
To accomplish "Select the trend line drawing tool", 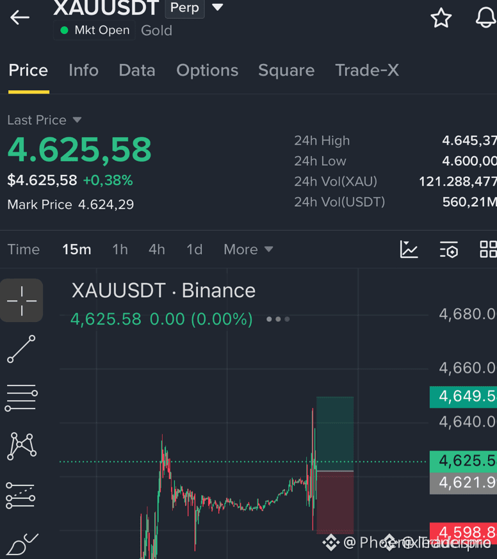I will click(x=21, y=349).
